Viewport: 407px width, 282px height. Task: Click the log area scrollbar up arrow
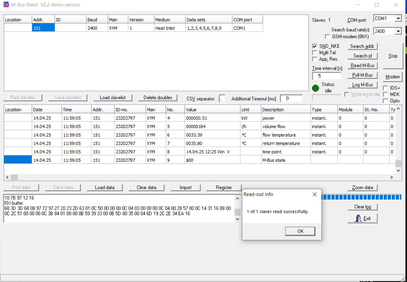click(237, 198)
